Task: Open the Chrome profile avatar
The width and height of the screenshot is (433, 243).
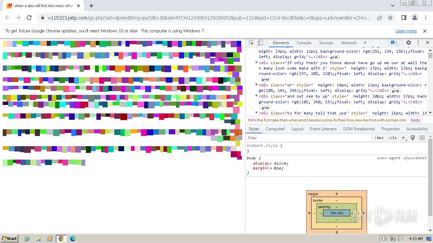Action: coord(415,18)
